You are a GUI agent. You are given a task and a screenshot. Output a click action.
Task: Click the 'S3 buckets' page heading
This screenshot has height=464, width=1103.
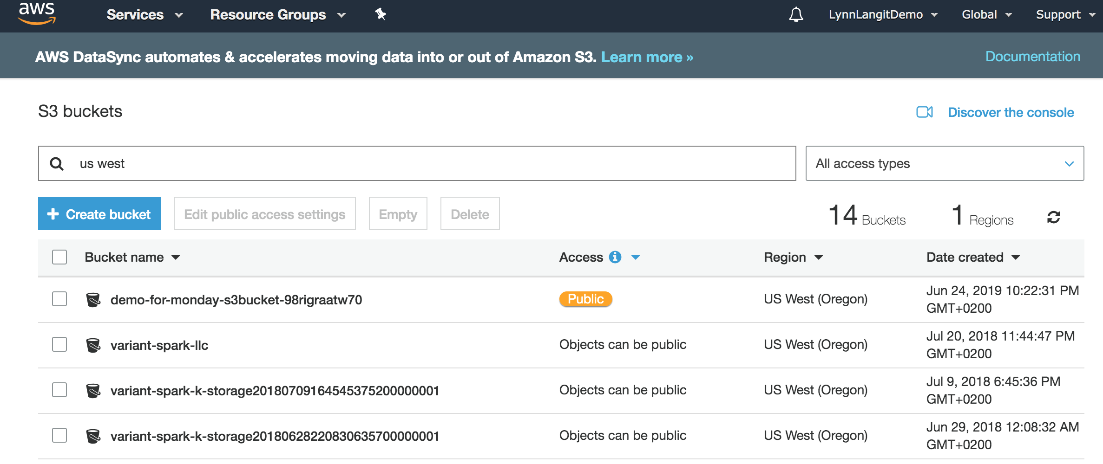click(80, 111)
